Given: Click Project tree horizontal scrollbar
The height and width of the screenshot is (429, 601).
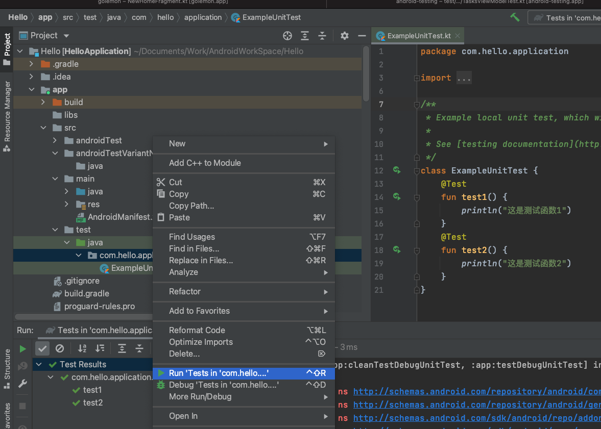Looking at the screenshot, I should tap(84, 317).
